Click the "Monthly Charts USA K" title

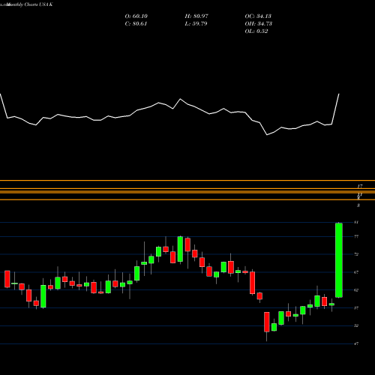pyautogui.click(x=29, y=4)
